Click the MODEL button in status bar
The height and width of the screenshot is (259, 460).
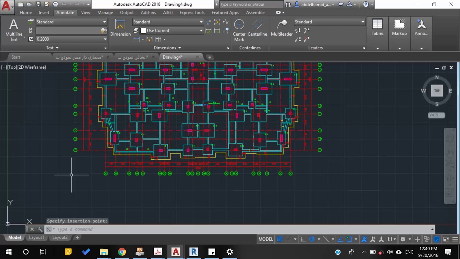(266, 239)
